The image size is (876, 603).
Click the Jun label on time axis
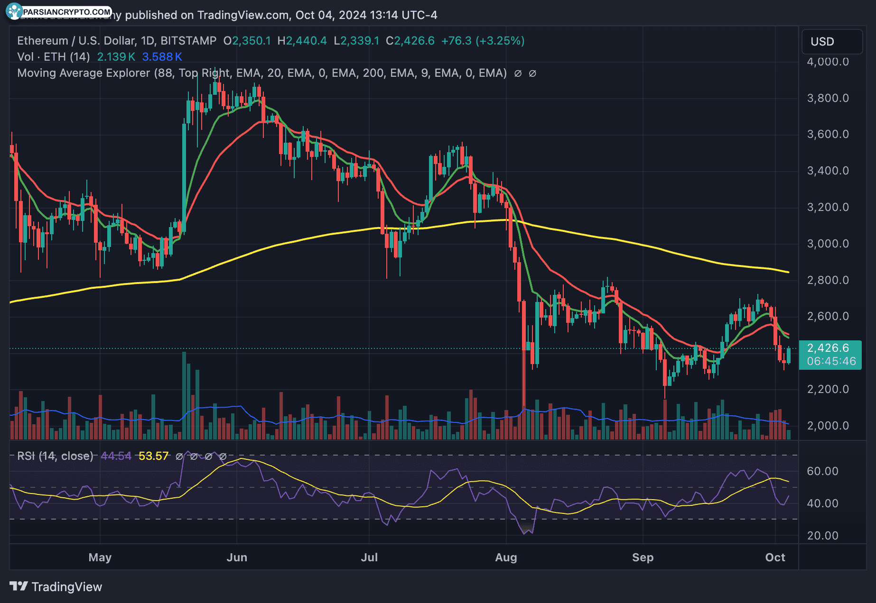tap(237, 557)
